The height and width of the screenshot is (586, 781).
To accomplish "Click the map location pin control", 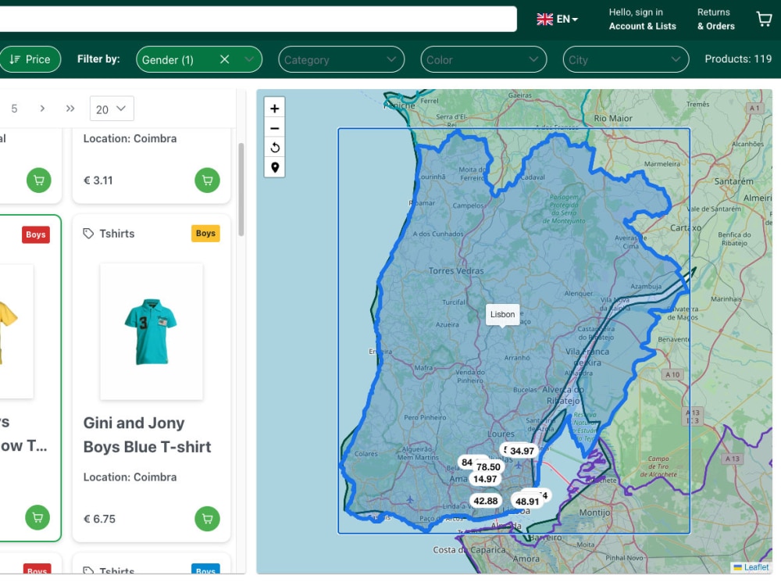I will tap(274, 167).
